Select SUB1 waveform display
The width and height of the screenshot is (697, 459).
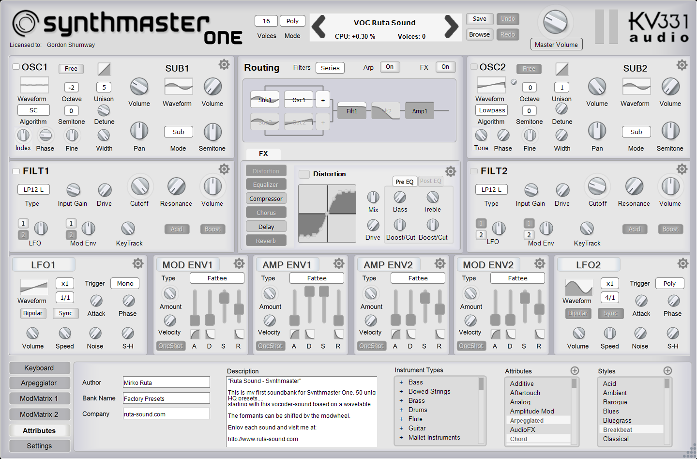pyautogui.click(x=179, y=87)
